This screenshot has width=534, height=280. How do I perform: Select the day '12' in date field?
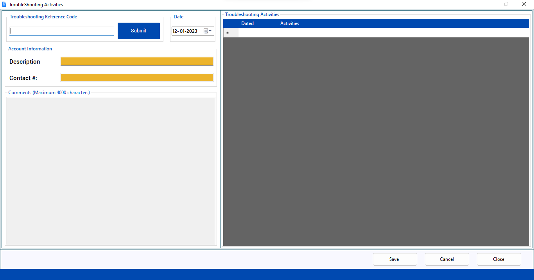[175, 31]
